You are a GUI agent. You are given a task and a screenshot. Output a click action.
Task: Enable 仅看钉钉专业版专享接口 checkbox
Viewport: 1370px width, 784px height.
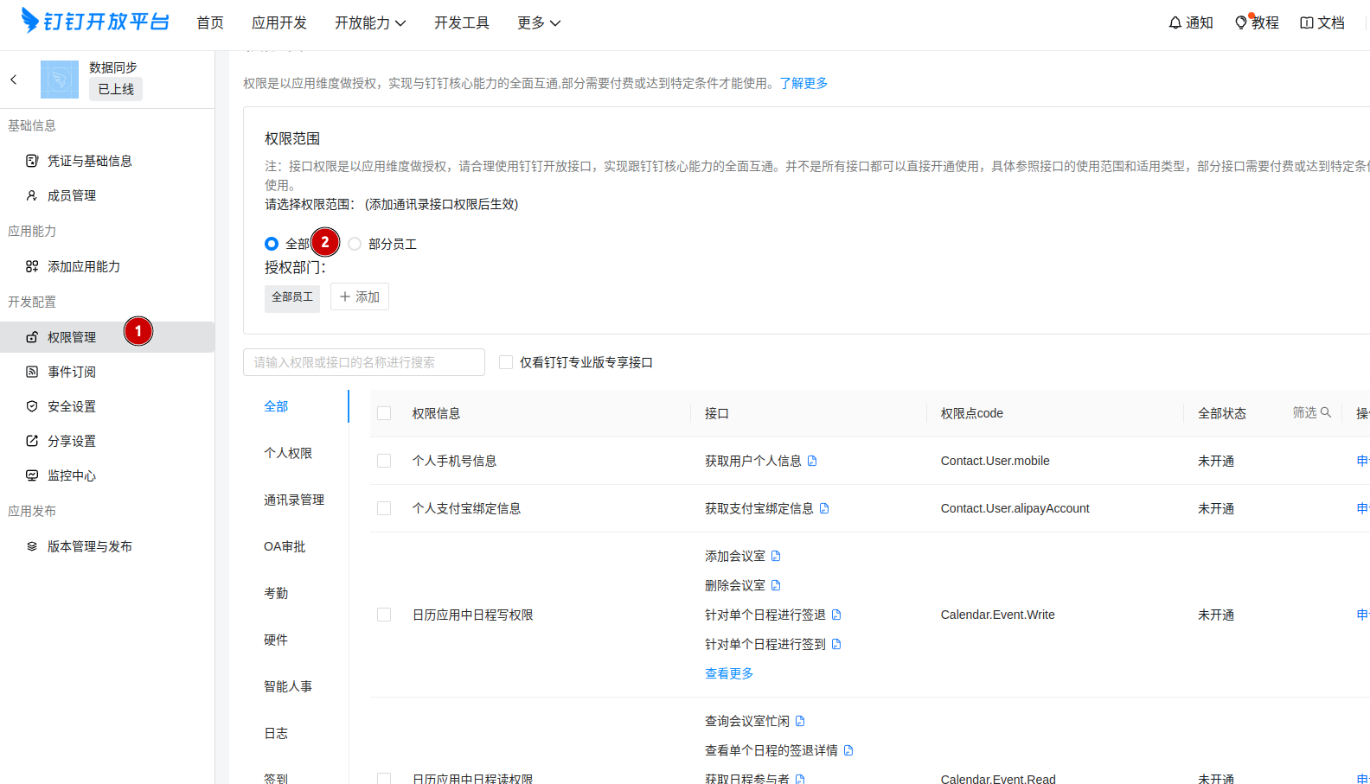pyautogui.click(x=506, y=363)
